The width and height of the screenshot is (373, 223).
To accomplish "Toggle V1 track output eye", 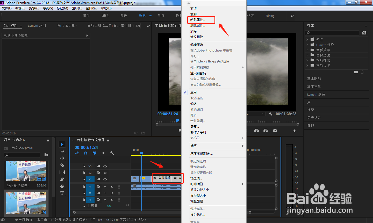I will pyautogui.click(x=105, y=179).
